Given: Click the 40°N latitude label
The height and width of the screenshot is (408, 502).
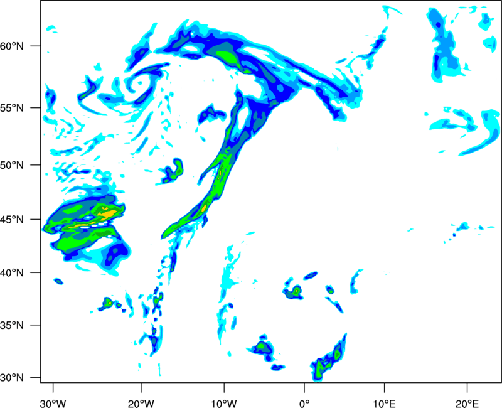Looking at the screenshot, I should (12, 273).
